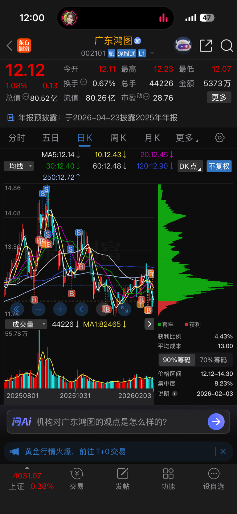Screen dimensions: 237x514
Task: Tap the 获利比例 4.43% row
Action: click(195, 336)
